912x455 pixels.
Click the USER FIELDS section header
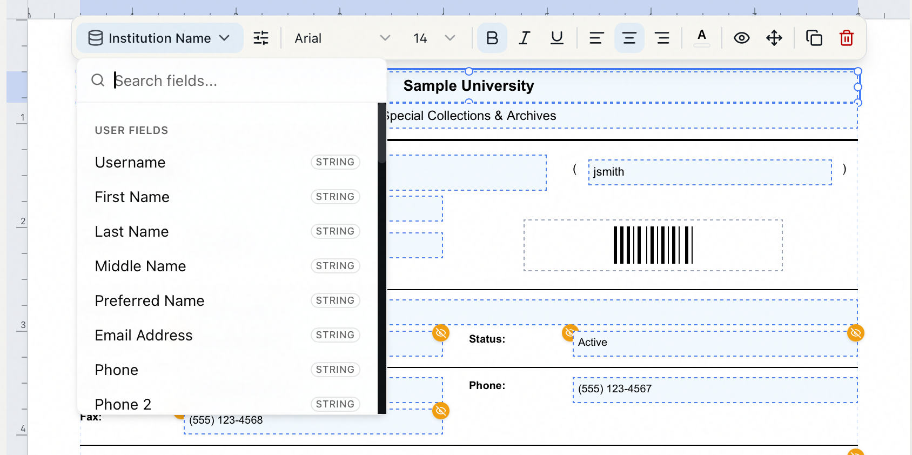[131, 130]
